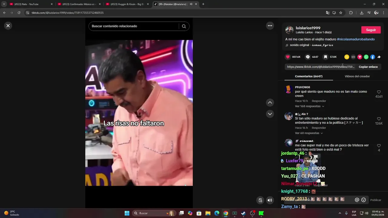388x218 pixels.
Task: Like Ale's comment with heart
Action: click(x=379, y=119)
